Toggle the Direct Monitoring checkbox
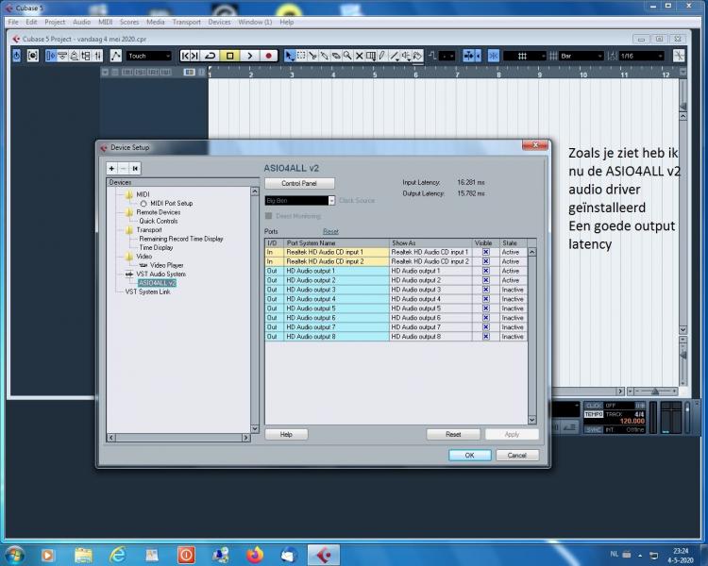 [269, 216]
